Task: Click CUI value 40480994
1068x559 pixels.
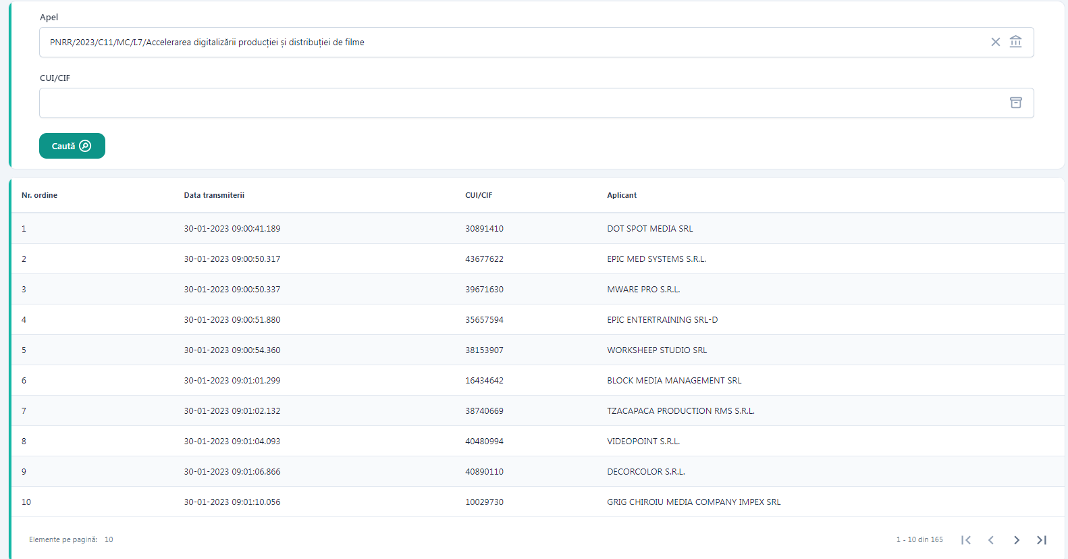Action: point(484,441)
